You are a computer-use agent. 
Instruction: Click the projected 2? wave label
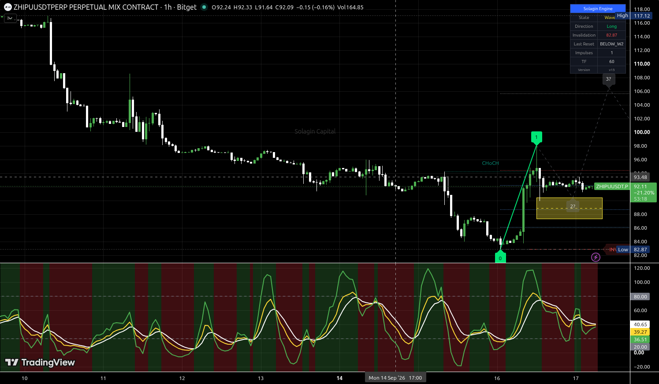point(573,206)
